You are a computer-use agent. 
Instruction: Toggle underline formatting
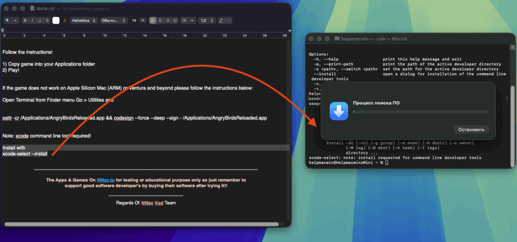pos(39,20)
